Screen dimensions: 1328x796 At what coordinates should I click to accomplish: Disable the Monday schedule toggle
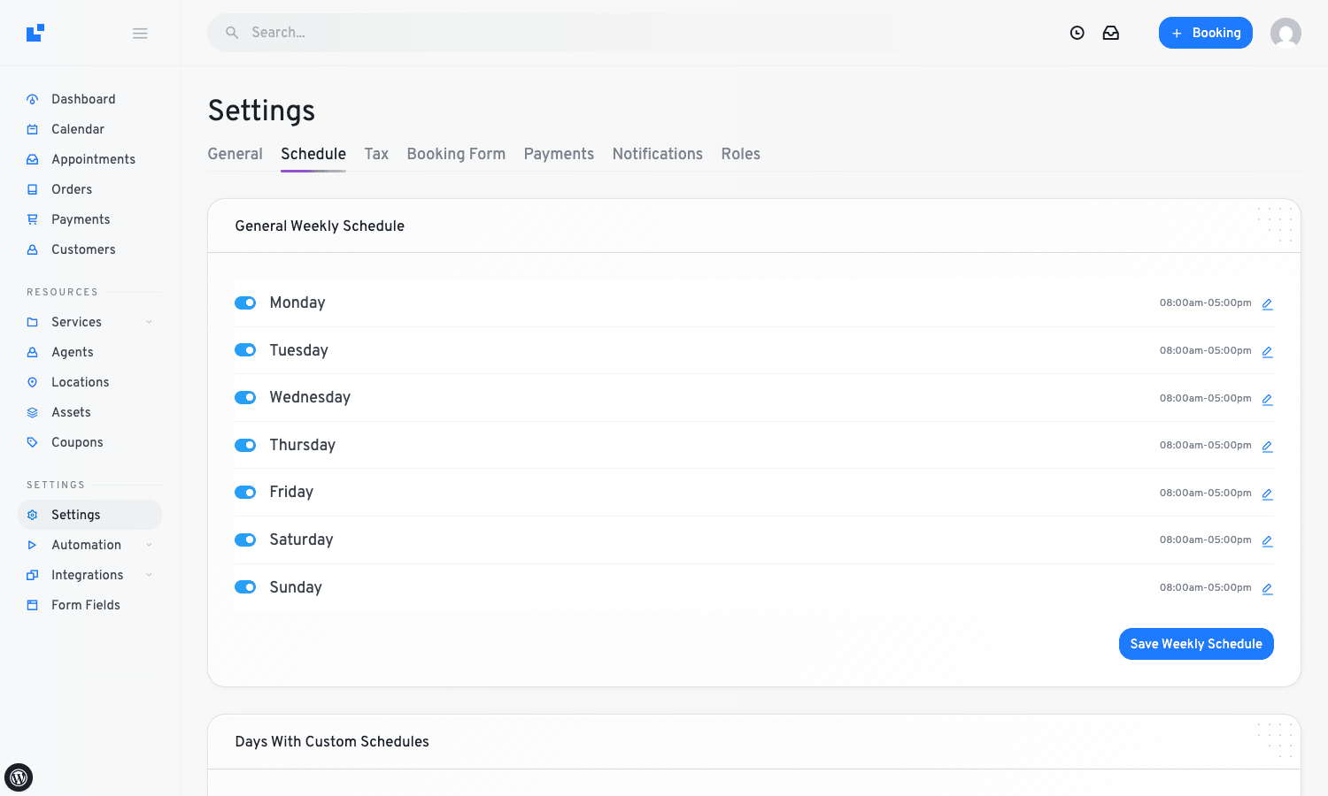[245, 302]
